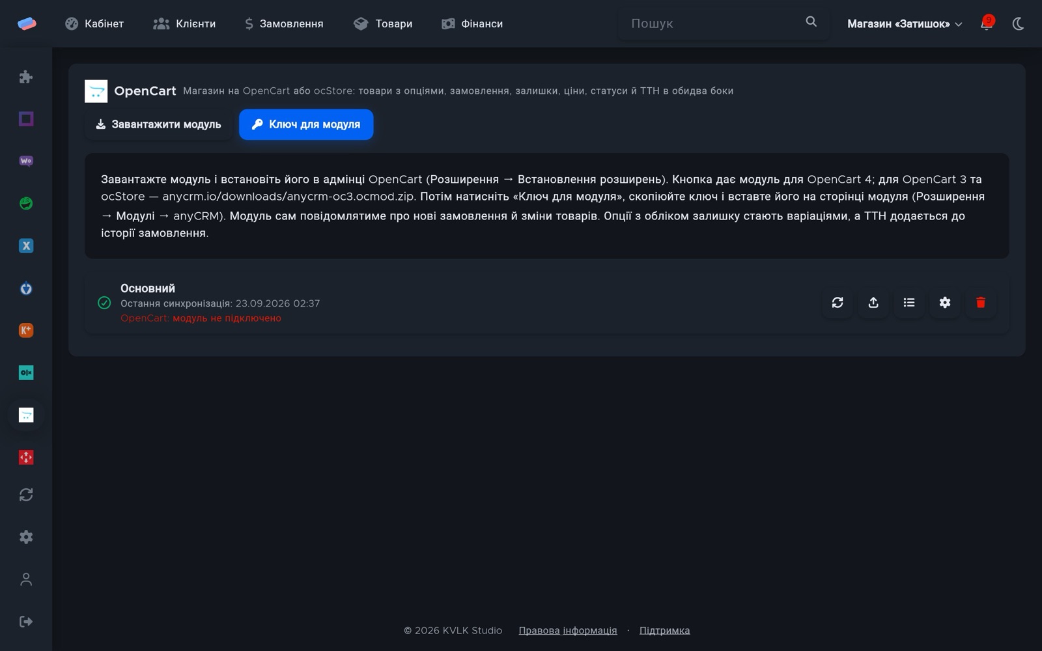Click Ключ для модуля button
Viewport: 1042px width, 651px height.
coord(306,124)
